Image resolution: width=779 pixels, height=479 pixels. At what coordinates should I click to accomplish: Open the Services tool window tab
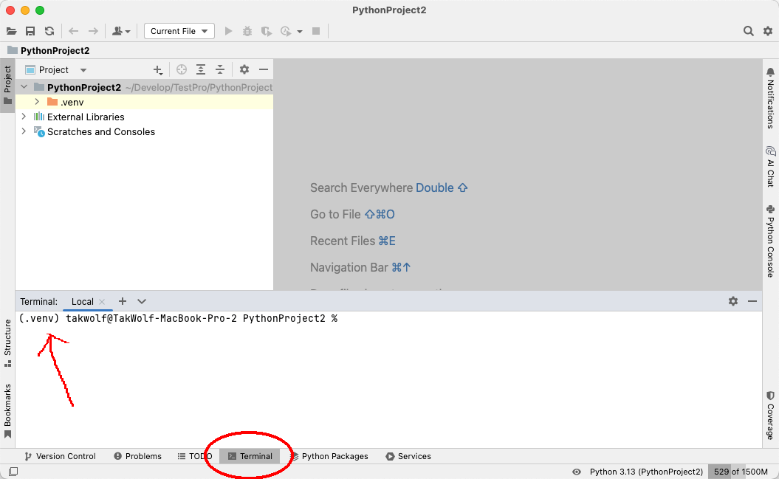tap(408, 456)
